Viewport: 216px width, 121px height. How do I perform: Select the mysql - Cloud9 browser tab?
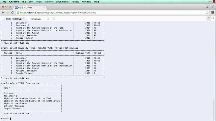click(29, 7)
